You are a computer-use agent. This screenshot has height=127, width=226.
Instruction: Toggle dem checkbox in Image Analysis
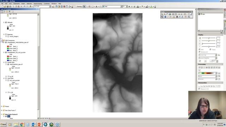(x=199, y=14)
